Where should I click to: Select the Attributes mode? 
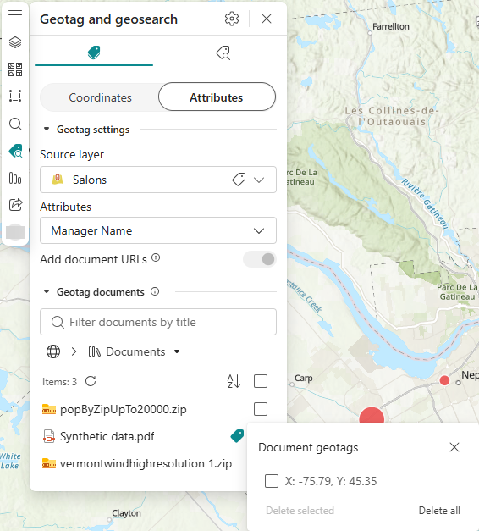pyautogui.click(x=217, y=97)
